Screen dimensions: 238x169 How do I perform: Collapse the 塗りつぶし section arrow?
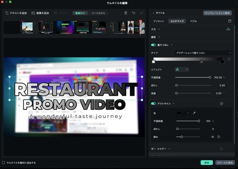coord(172,45)
